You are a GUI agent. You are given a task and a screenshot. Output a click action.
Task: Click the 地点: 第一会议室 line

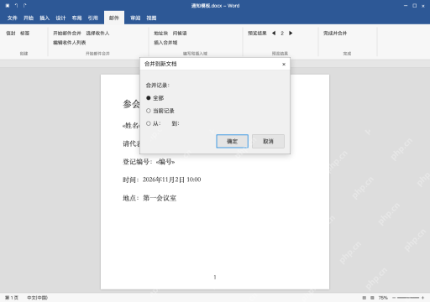click(x=149, y=198)
